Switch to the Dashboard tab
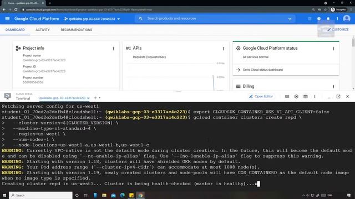The height and width of the screenshot is (199, 355). 15,30
